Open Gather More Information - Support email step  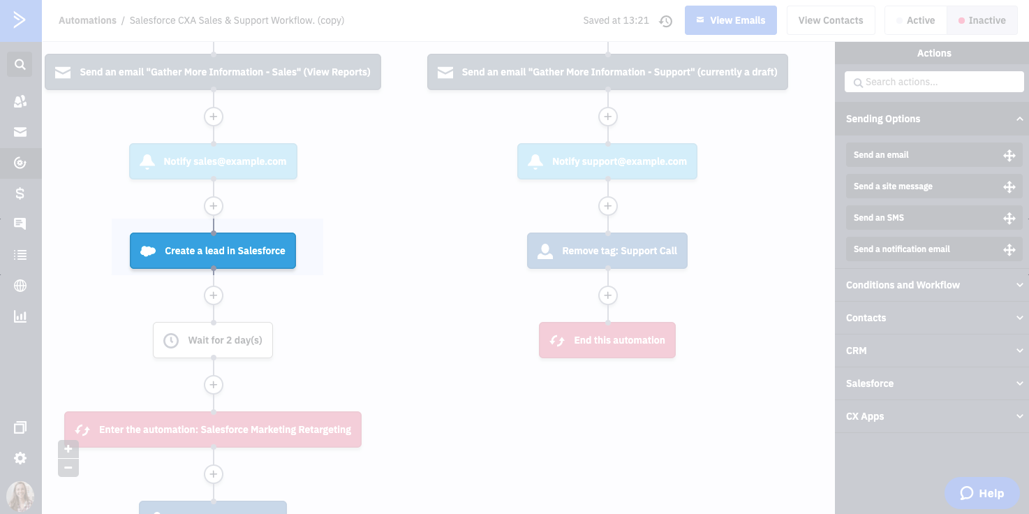pyautogui.click(x=607, y=72)
